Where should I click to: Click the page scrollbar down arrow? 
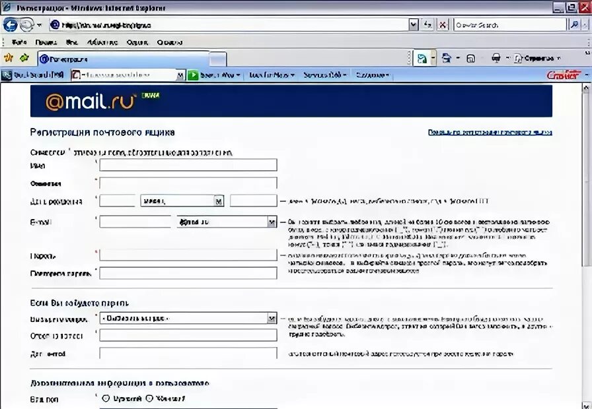click(x=586, y=405)
